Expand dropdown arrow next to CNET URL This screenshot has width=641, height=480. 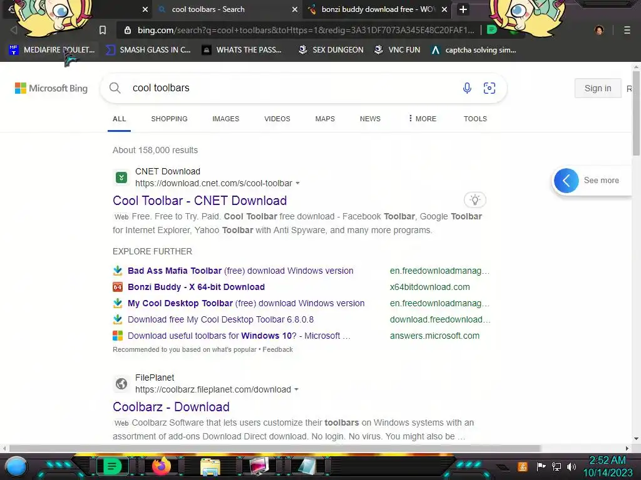[297, 183]
